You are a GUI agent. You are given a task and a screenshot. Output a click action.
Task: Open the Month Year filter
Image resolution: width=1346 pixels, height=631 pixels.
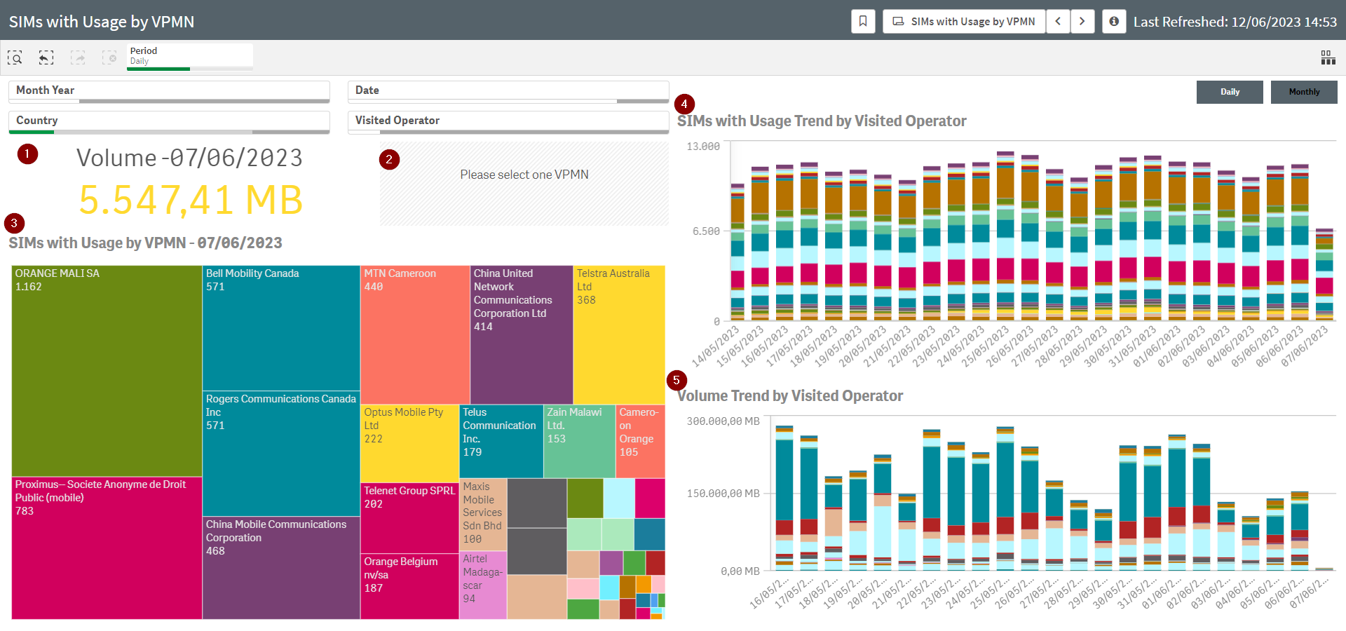tap(169, 90)
